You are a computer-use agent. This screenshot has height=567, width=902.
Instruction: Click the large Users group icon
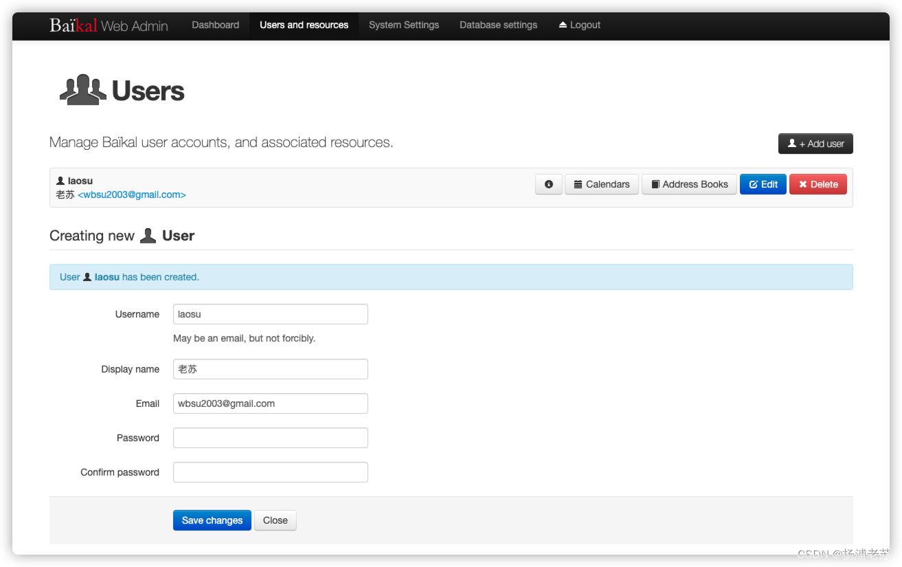pos(82,90)
